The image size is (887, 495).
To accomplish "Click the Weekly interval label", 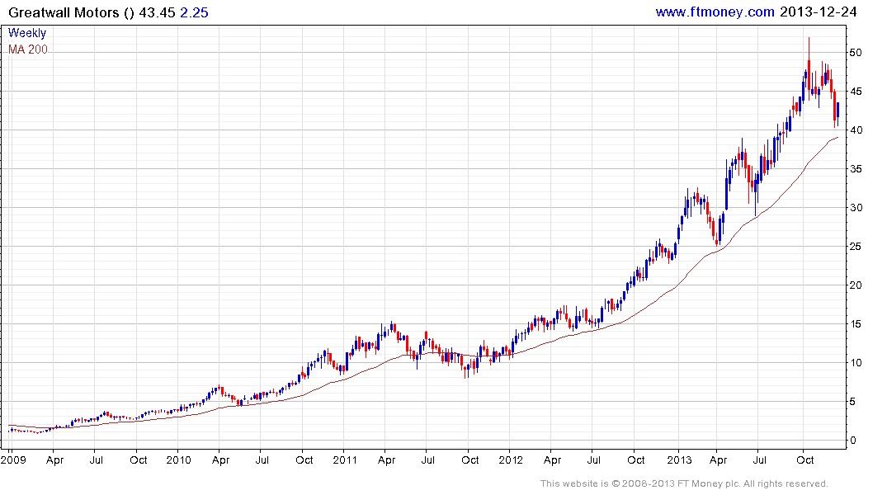I will coord(27,33).
